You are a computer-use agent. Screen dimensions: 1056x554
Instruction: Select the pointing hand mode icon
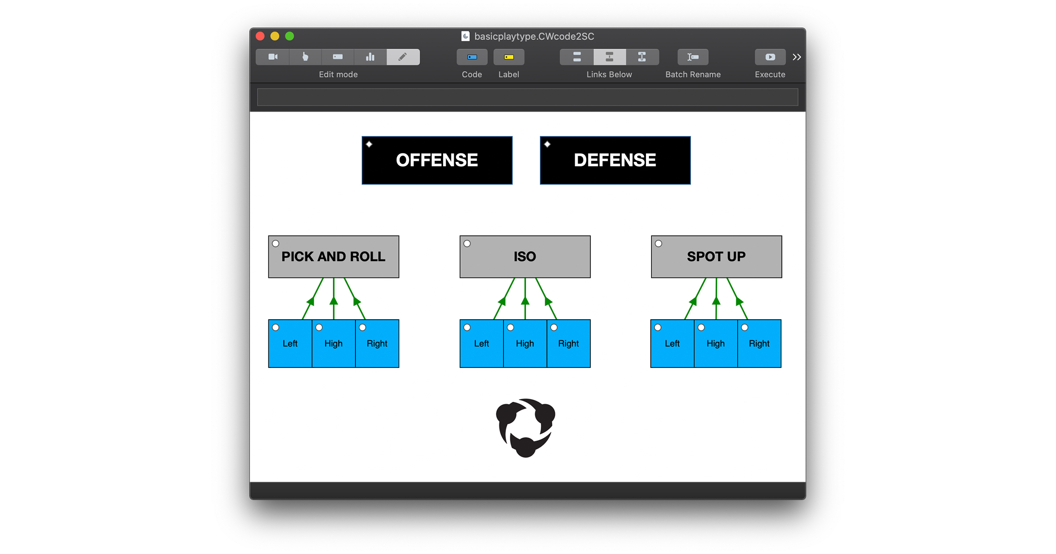[x=305, y=57]
